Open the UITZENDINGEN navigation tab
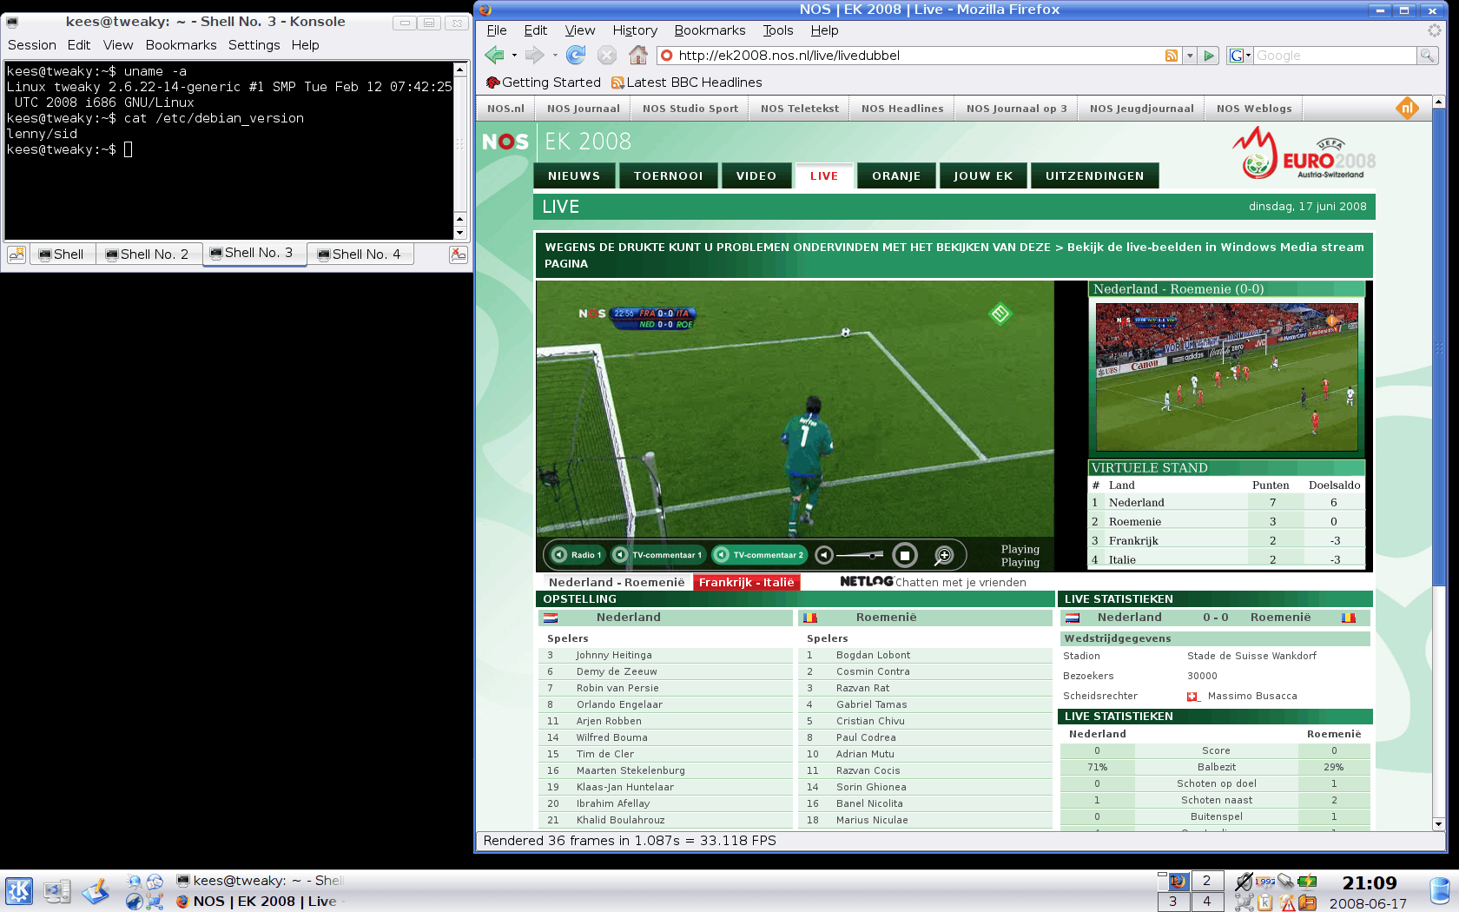 point(1094,175)
